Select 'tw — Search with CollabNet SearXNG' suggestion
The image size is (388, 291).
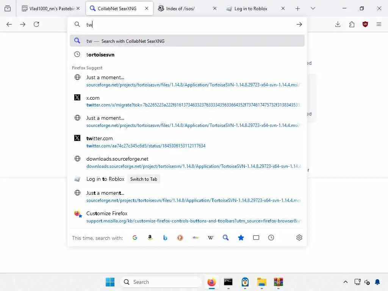tap(187, 41)
